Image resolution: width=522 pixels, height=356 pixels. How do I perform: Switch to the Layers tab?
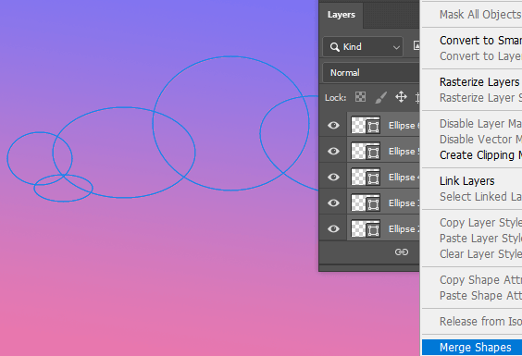pos(342,15)
